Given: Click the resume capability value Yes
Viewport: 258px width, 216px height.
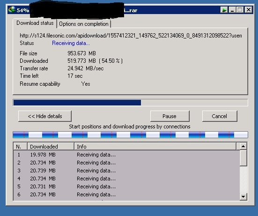Looking at the screenshot, I should (x=86, y=84).
